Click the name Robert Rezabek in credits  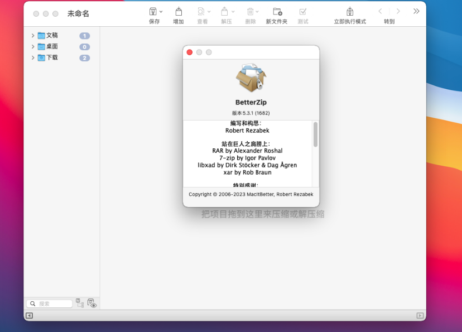tap(247, 131)
